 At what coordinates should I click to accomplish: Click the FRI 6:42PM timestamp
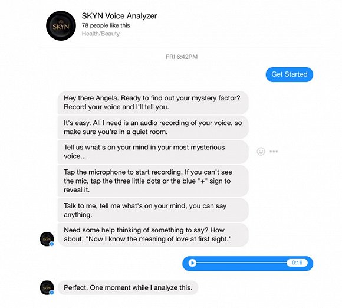pos(182,57)
